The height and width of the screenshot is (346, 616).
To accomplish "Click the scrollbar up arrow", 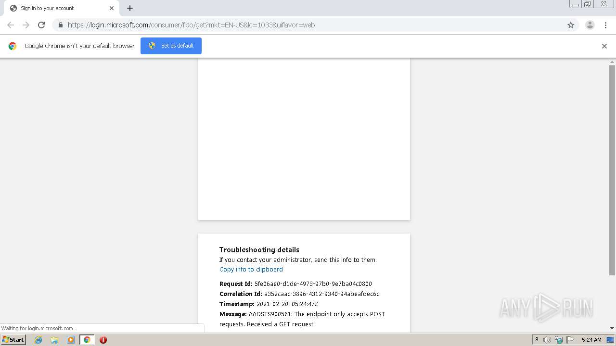I will click(612, 62).
